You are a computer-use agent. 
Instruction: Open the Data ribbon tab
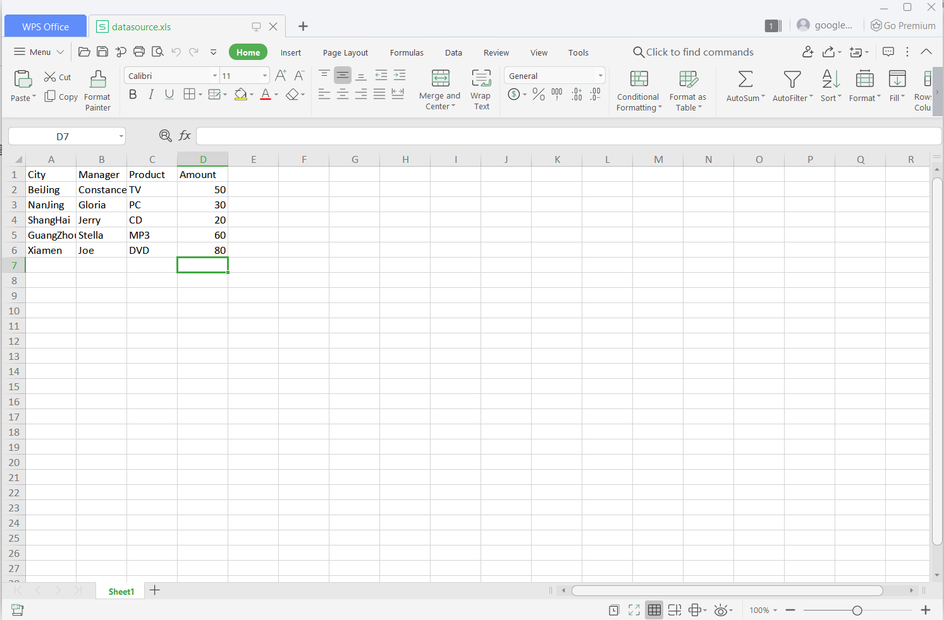pos(453,52)
